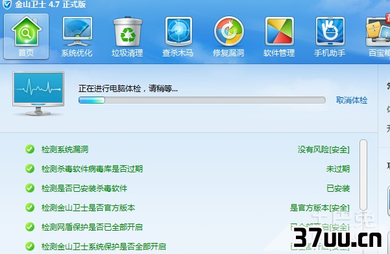
Task: Select the 检测系统漏洞 result row
Action: pos(187,150)
